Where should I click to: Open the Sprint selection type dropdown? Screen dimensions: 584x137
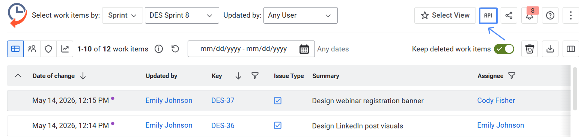(x=122, y=15)
